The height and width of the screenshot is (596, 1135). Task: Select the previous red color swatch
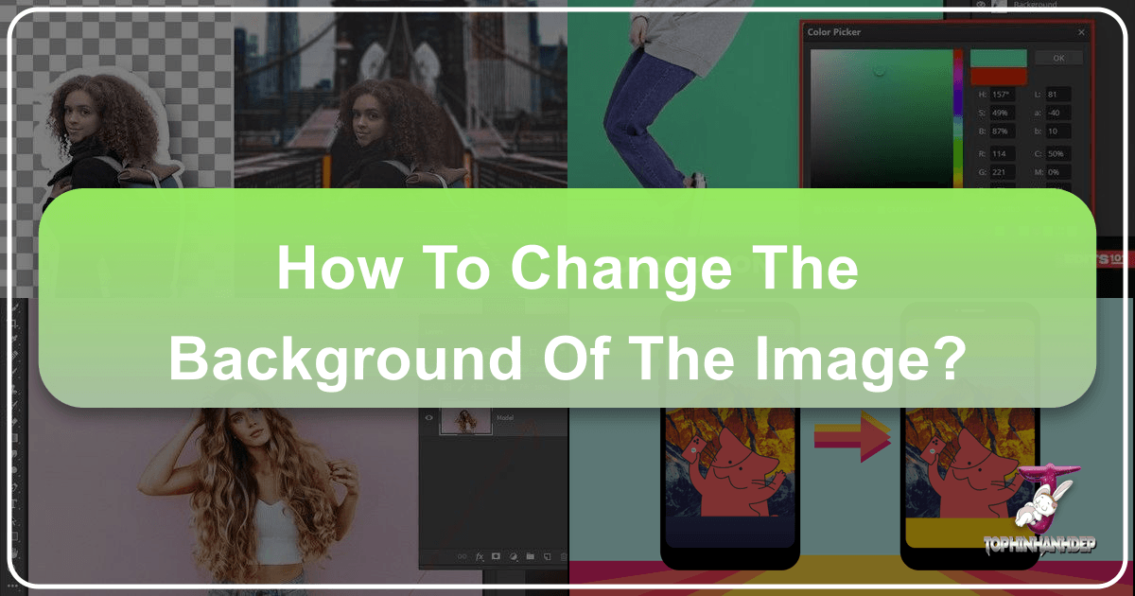tap(999, 77)
